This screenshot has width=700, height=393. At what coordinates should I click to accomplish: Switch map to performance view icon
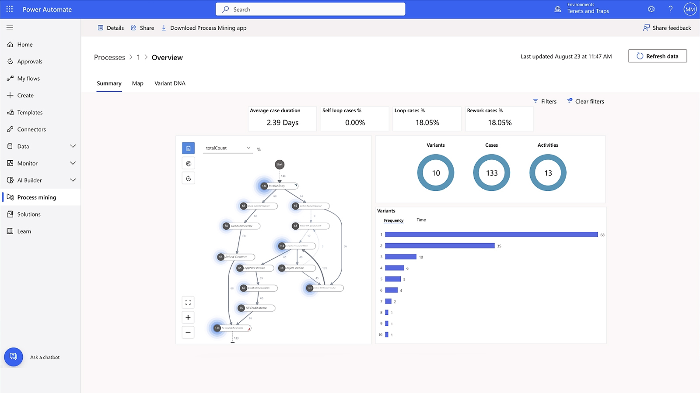coord(188,163)
